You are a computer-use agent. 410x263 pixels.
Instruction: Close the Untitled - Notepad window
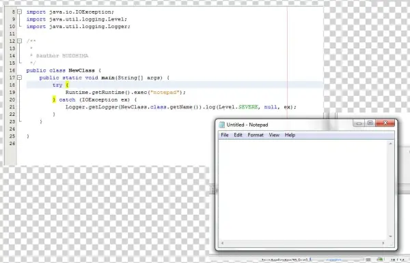coord(385,123)
